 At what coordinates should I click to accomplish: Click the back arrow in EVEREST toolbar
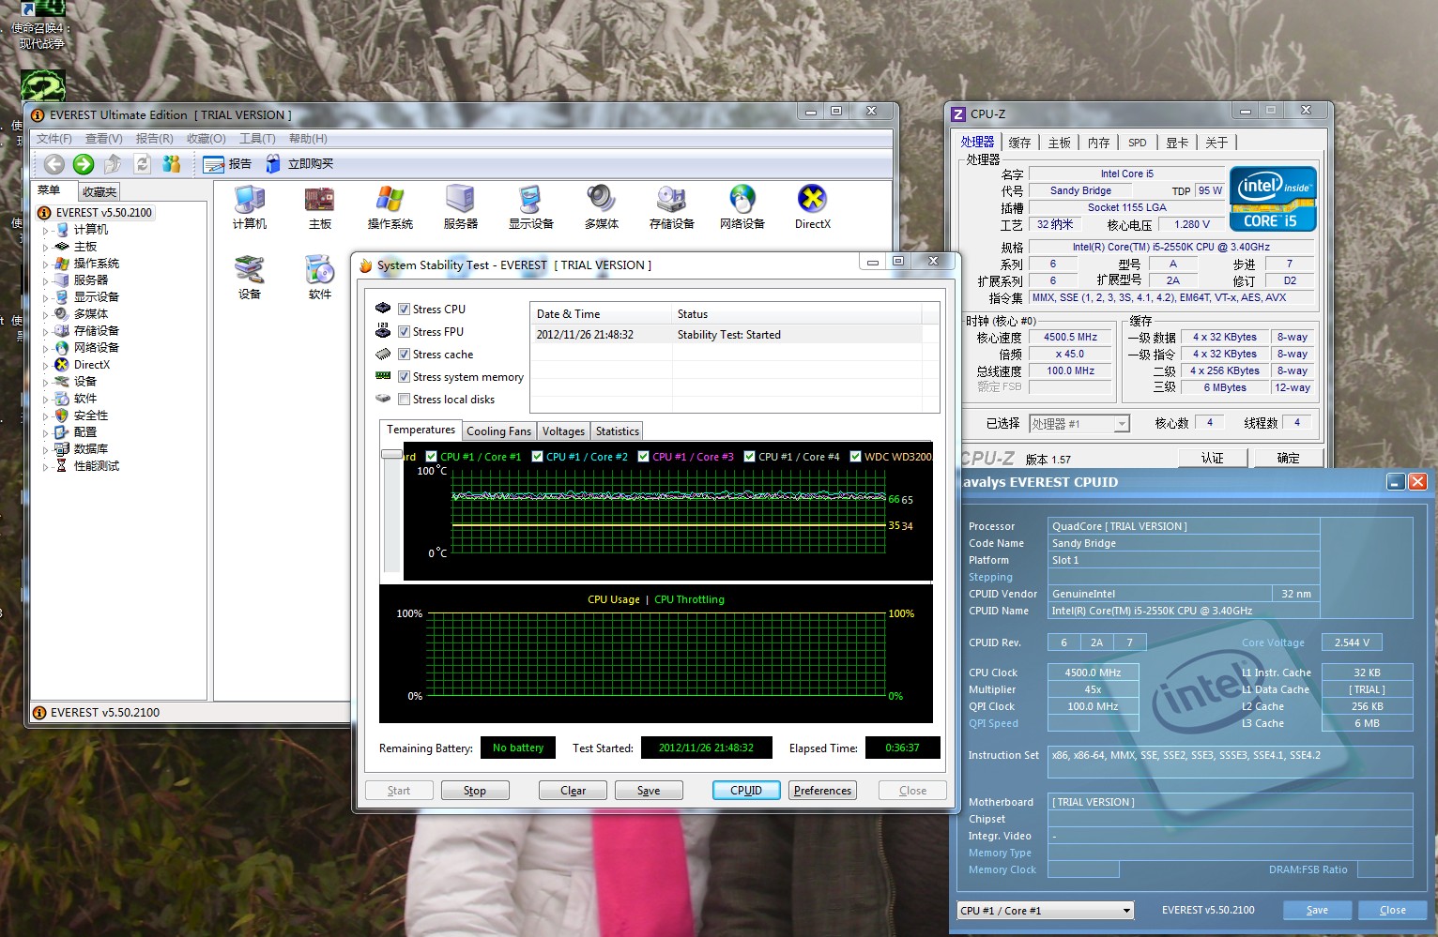click(x=54, y=164)
